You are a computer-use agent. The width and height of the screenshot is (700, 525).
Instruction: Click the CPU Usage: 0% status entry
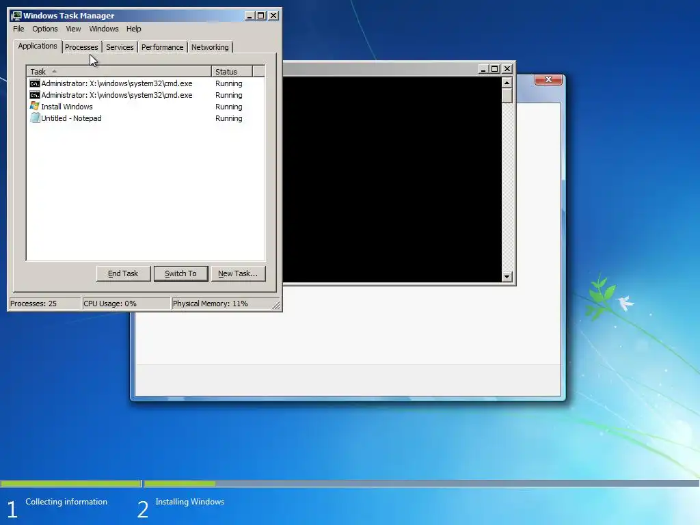pos(126,304)
